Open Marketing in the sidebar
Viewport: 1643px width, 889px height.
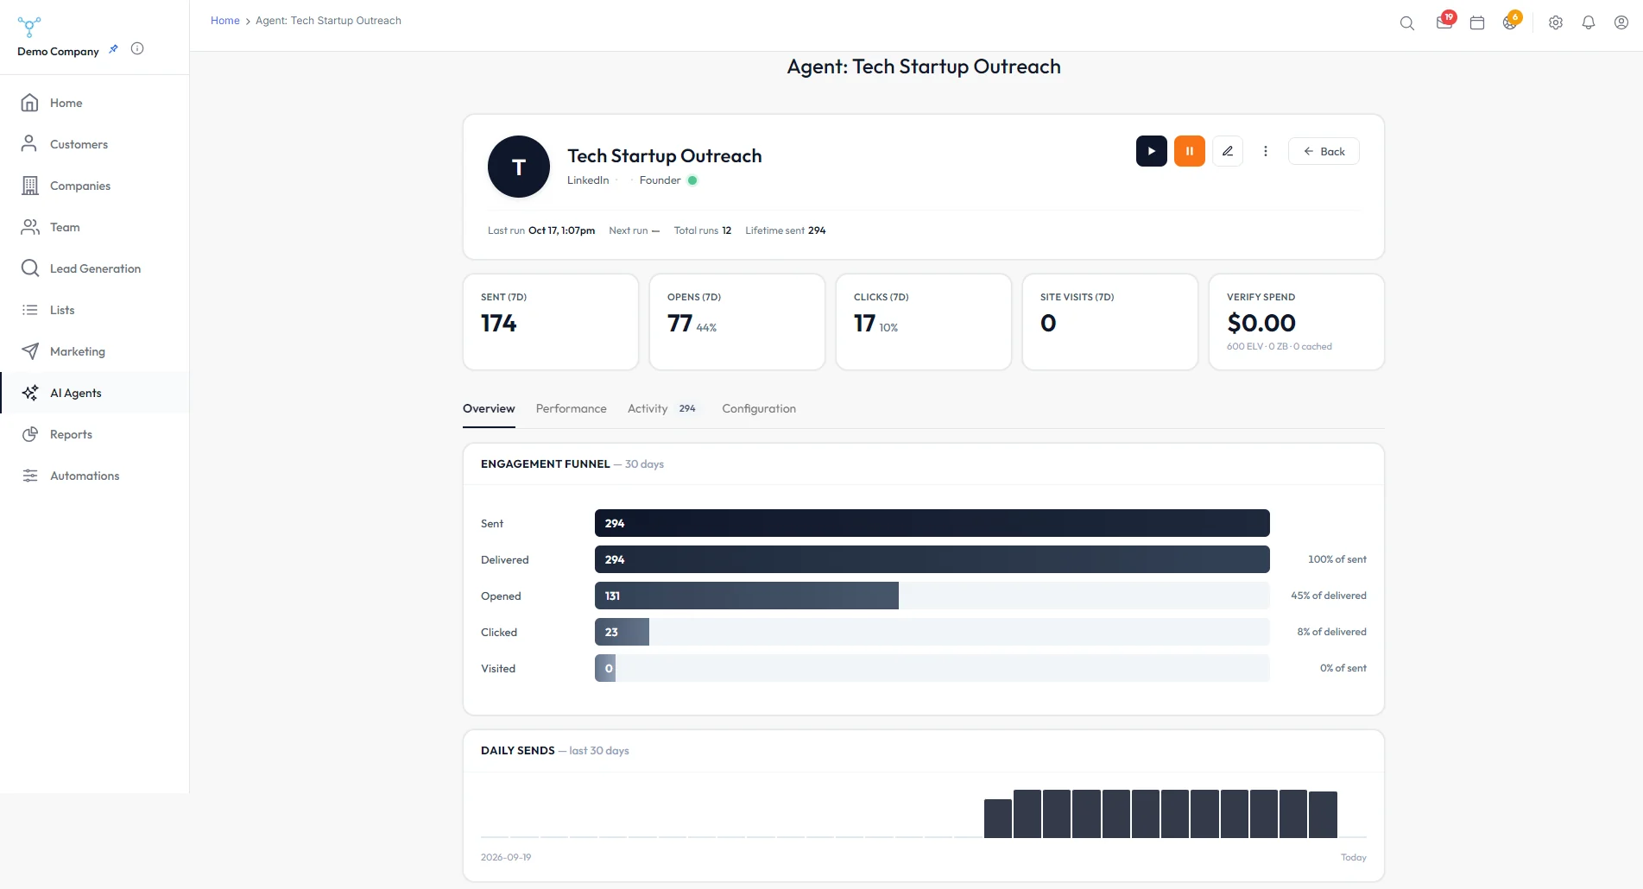[x=95, y=351]
